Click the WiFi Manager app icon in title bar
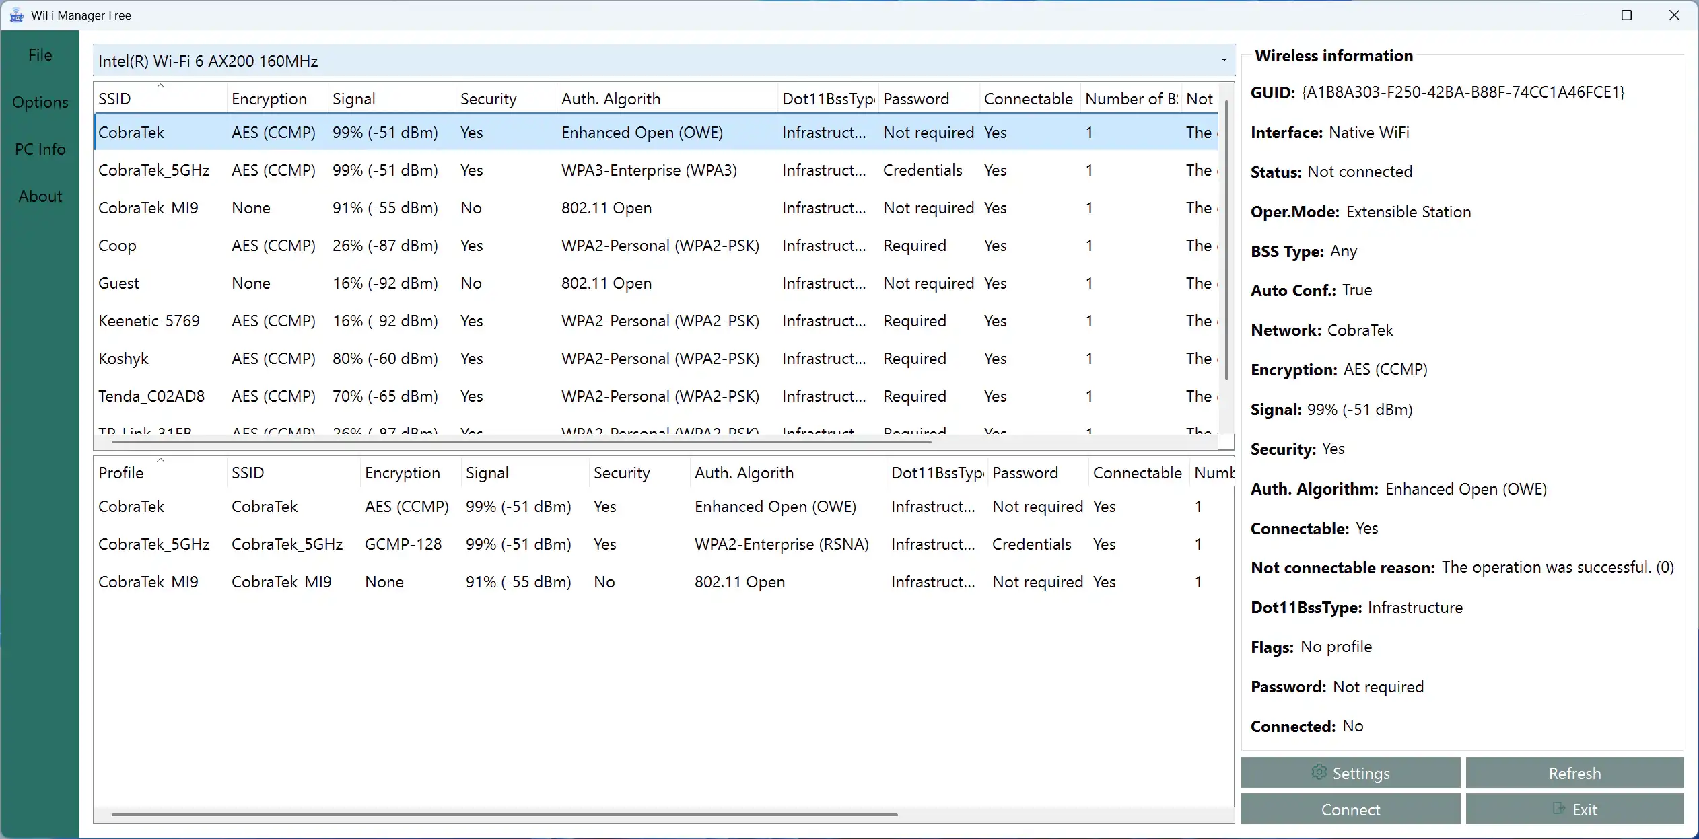 16,15
